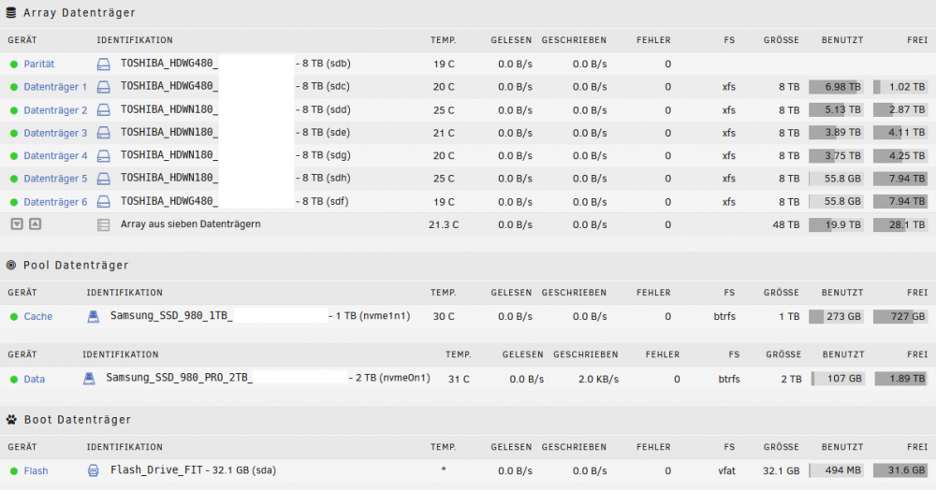Open the Datenträger 1 device link
Screen dimensions: 936x490
55,87
